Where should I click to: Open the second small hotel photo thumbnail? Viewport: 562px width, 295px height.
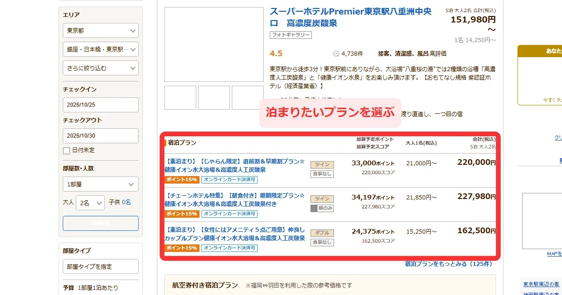pyautogui.click(x=214, y=97)
